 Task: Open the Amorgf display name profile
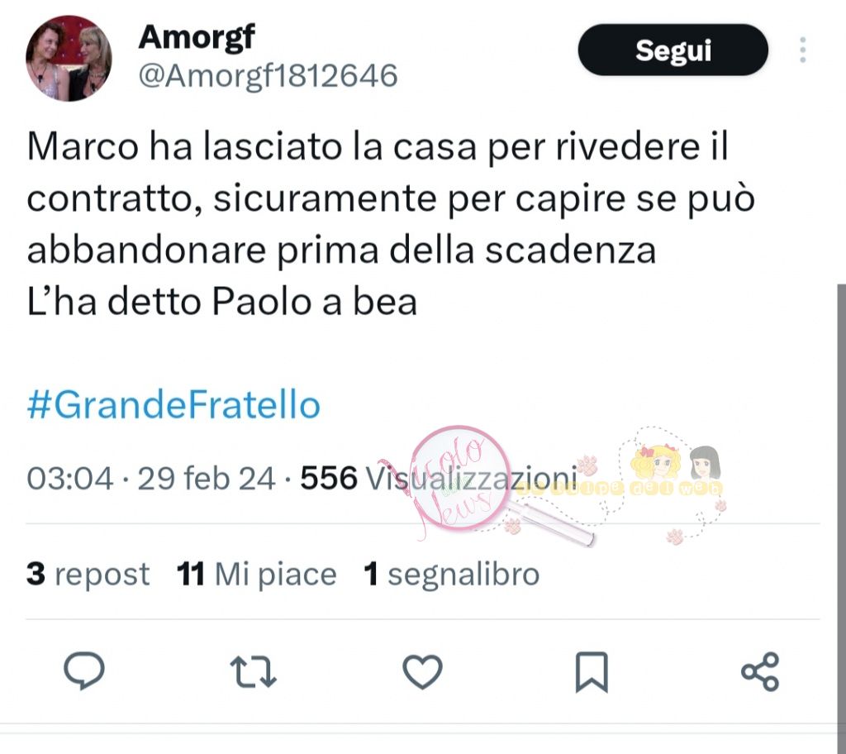[197, 36]
